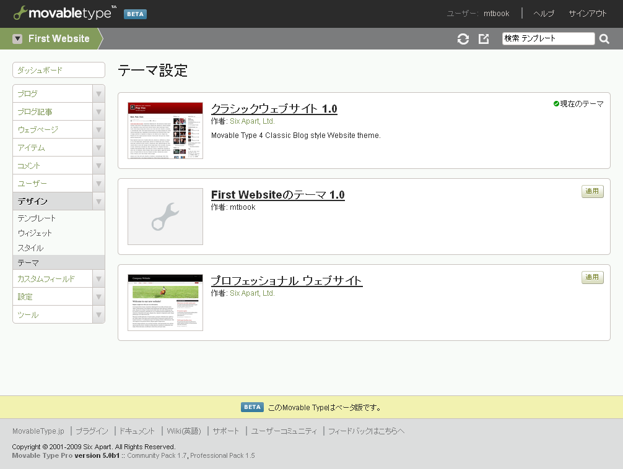Collapse the デザイン menu arrow

coord(98,201)
